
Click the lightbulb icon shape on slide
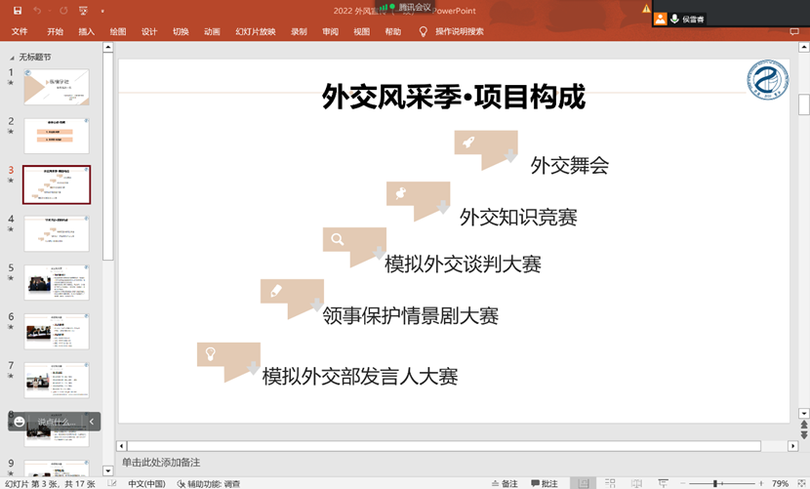coord(210,354)
